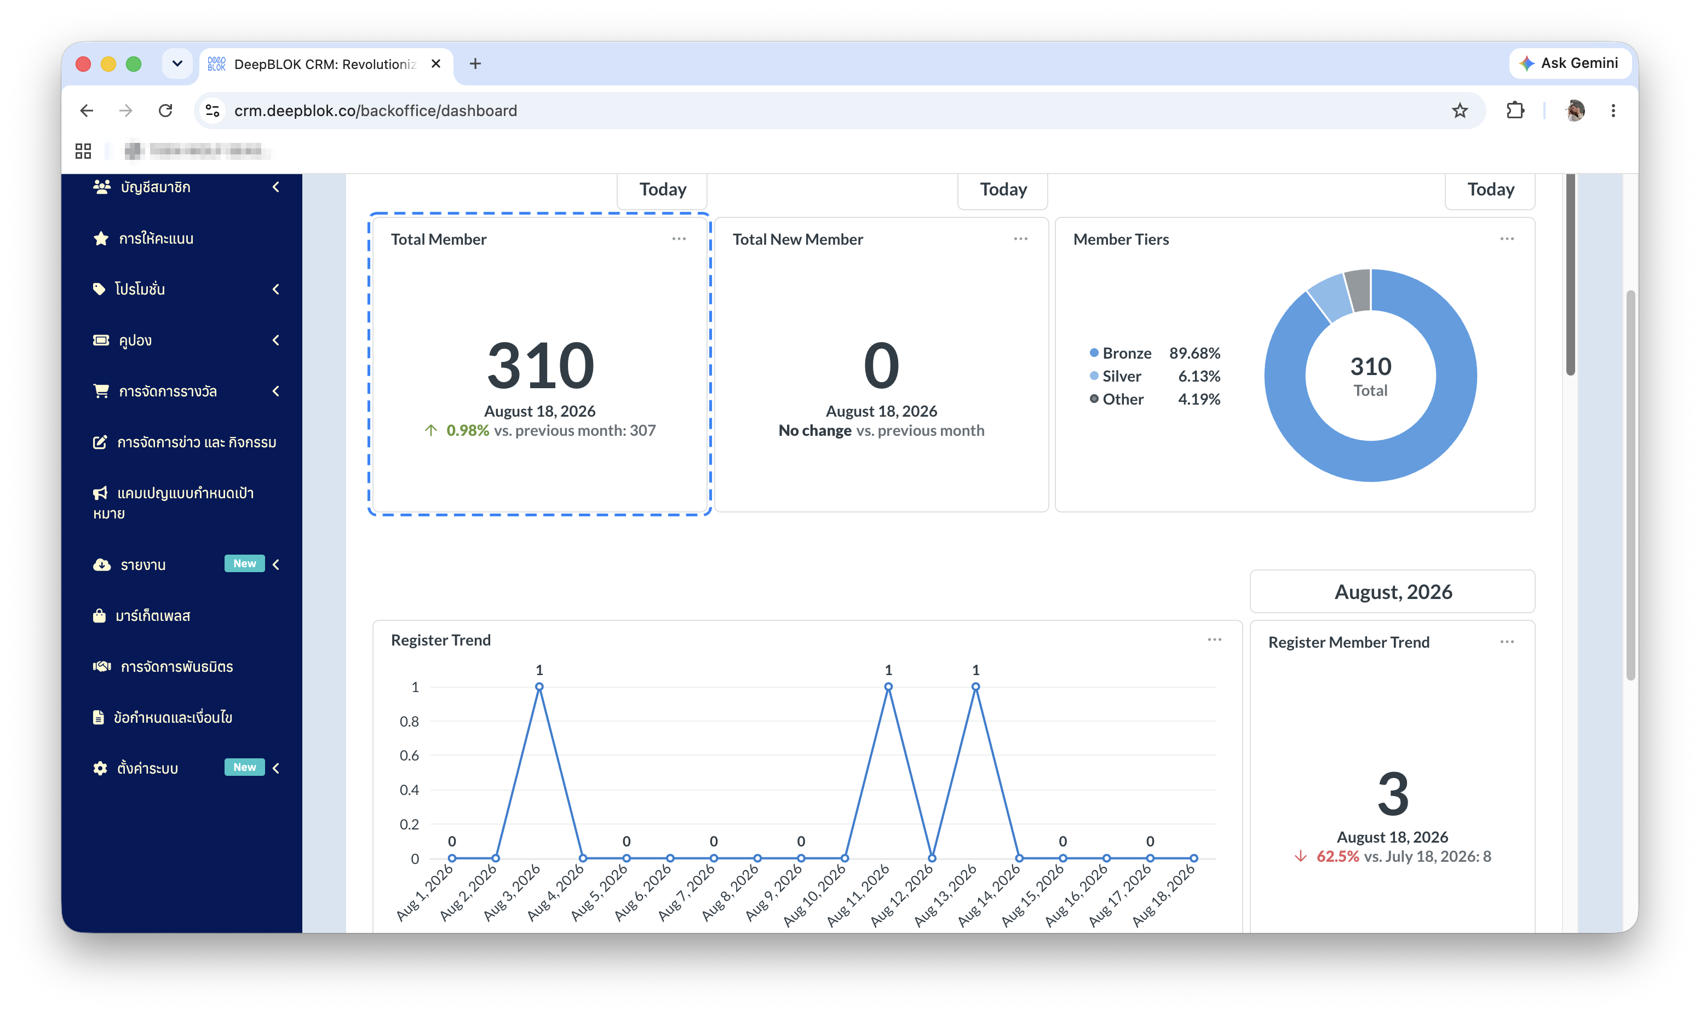This screenshot has width=1700, height=1014.
Task: Click the New badge beside รายงาน
Action: pos(245,564)
